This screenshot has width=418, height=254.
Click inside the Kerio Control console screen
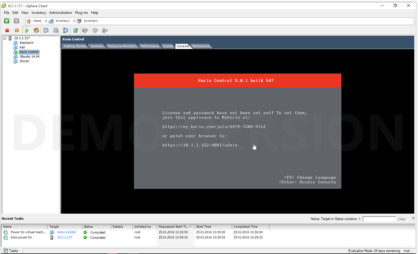pyautogui.click(x=238, y=131)
